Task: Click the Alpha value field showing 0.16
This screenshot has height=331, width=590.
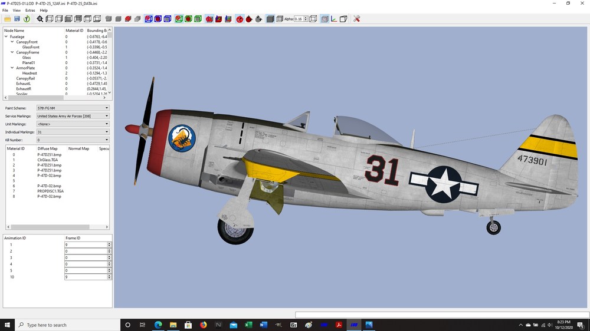Action: click(x=299, y=19)
